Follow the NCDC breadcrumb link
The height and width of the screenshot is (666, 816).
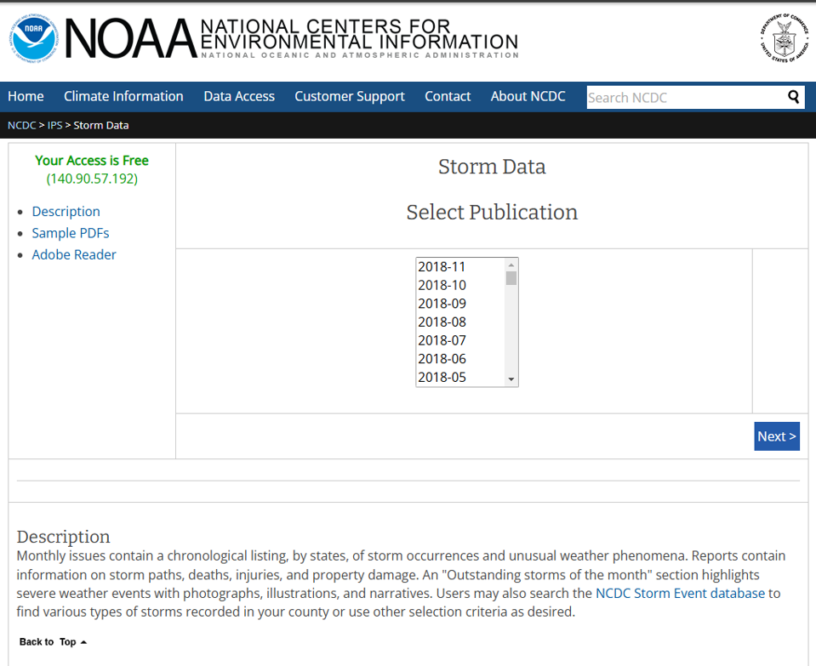pyautogui.click(x=22, y=125)
